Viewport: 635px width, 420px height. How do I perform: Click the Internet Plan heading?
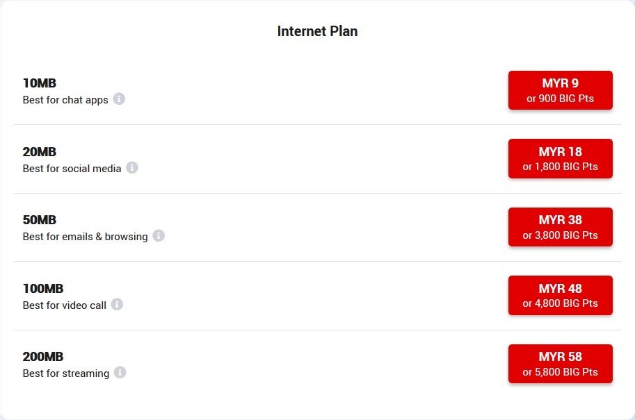coord(317,31)
